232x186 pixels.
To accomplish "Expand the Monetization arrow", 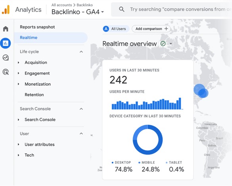I will [19, 84].
